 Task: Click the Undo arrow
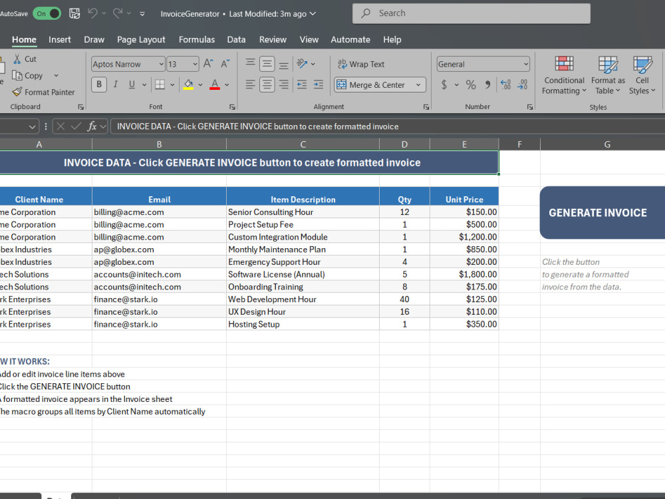click(x=92, y=13)
